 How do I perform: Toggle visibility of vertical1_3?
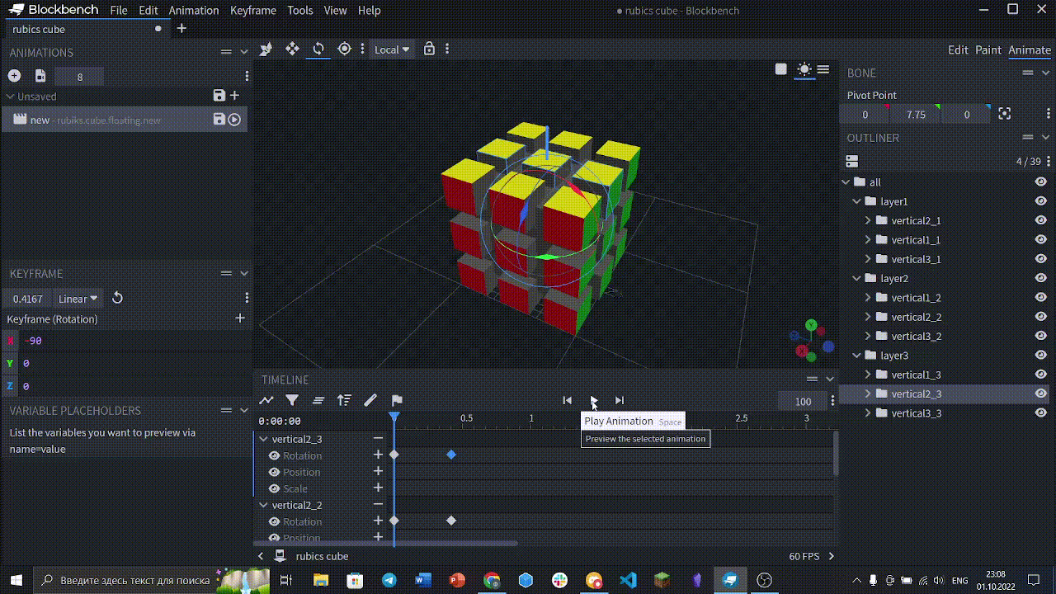coord(1041,375)
